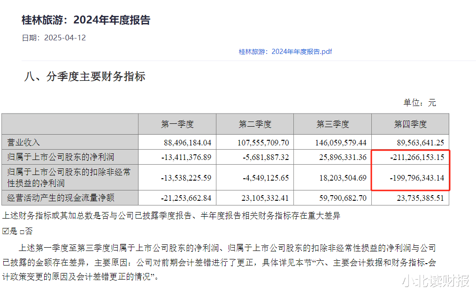The image size is (476, 296).
Task: Select cell value 146,059,579.44
Action: click(x=341, y=143)
